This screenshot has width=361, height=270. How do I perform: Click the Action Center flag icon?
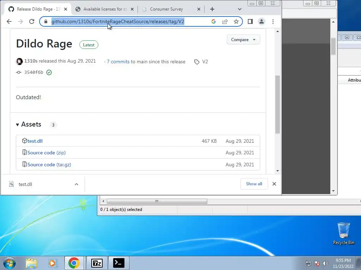pyautogui.click(x=317, y=263)
